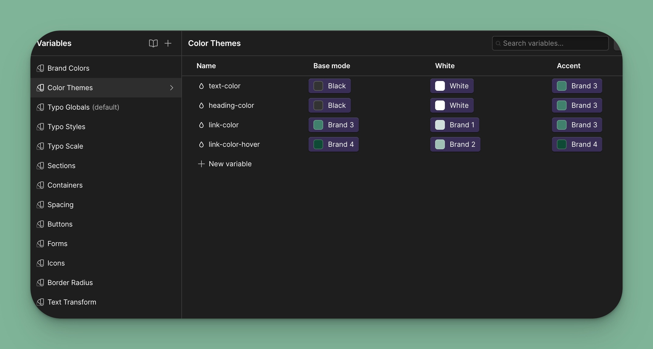Click droplet icon beside link-color-hover
Viewport: 653px width, 349px height.
coord(201,145)
